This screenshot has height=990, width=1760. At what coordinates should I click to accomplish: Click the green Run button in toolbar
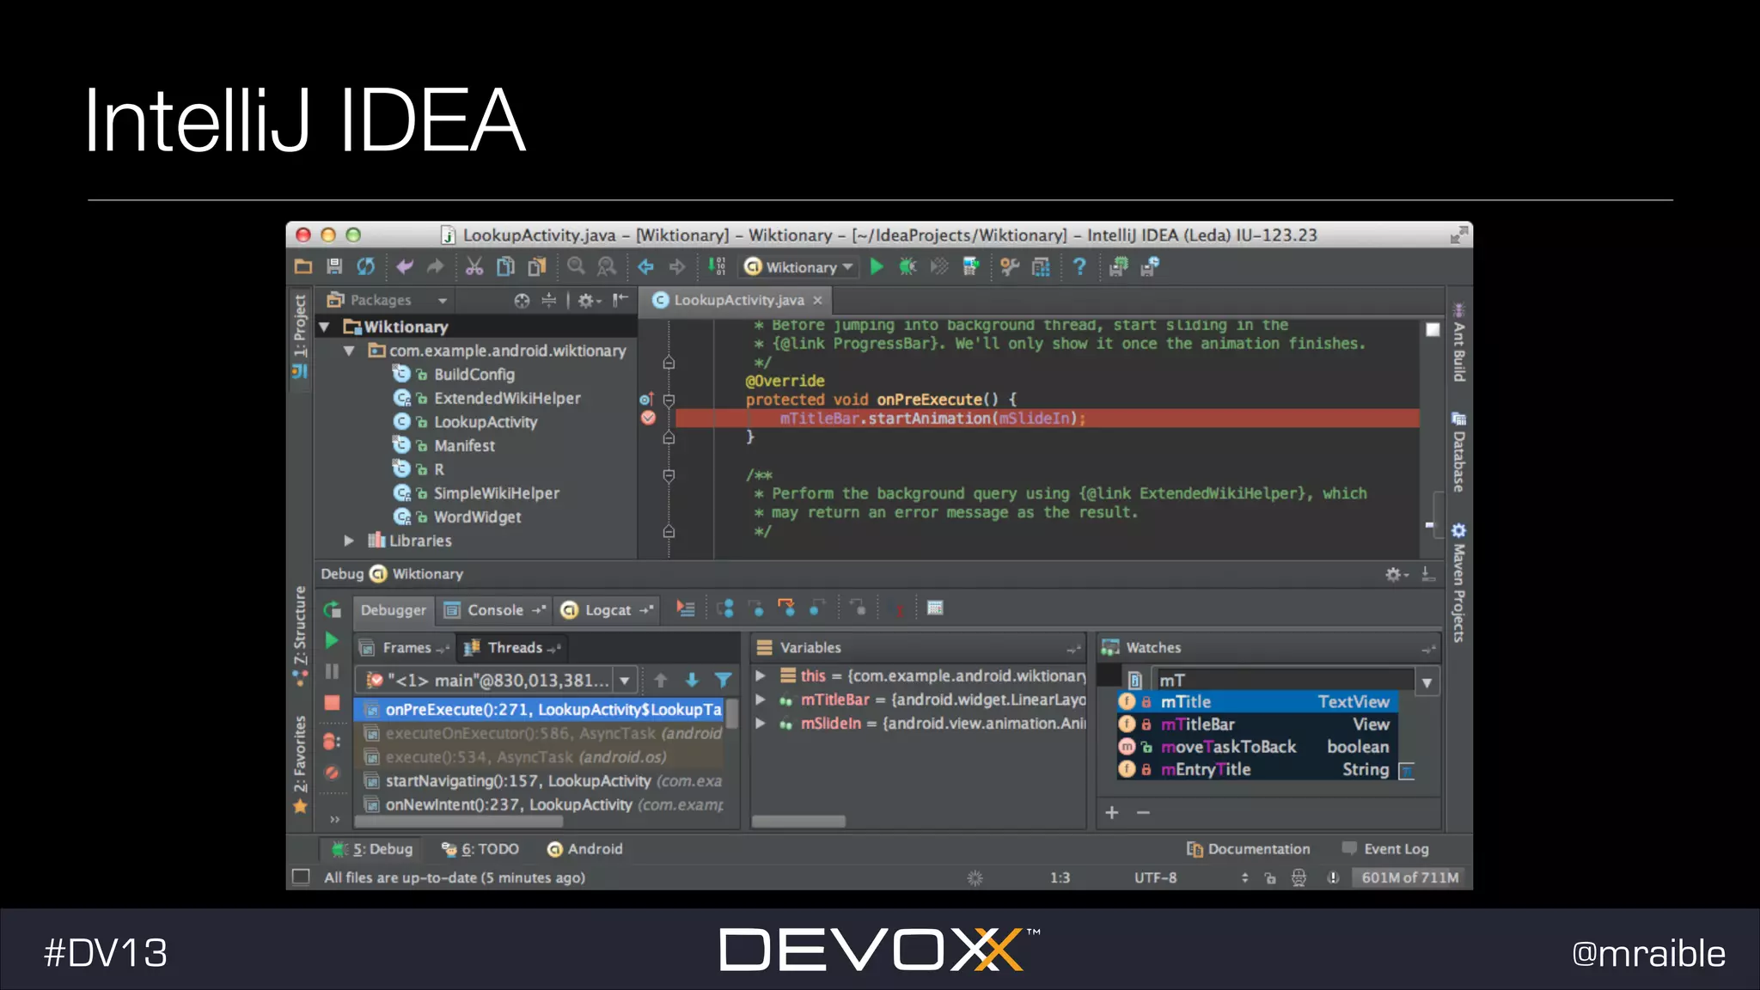click(x=877, y=267)
